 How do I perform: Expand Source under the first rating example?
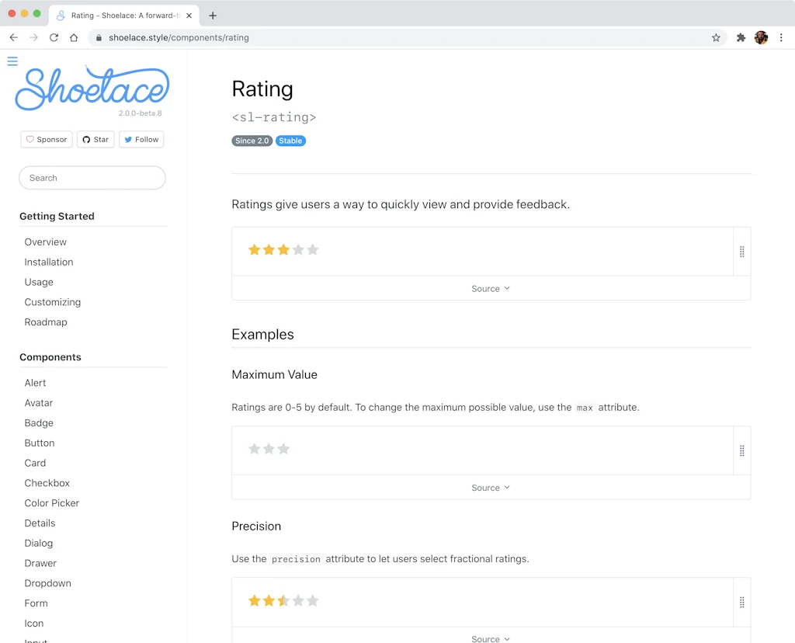tap(491, 289)
